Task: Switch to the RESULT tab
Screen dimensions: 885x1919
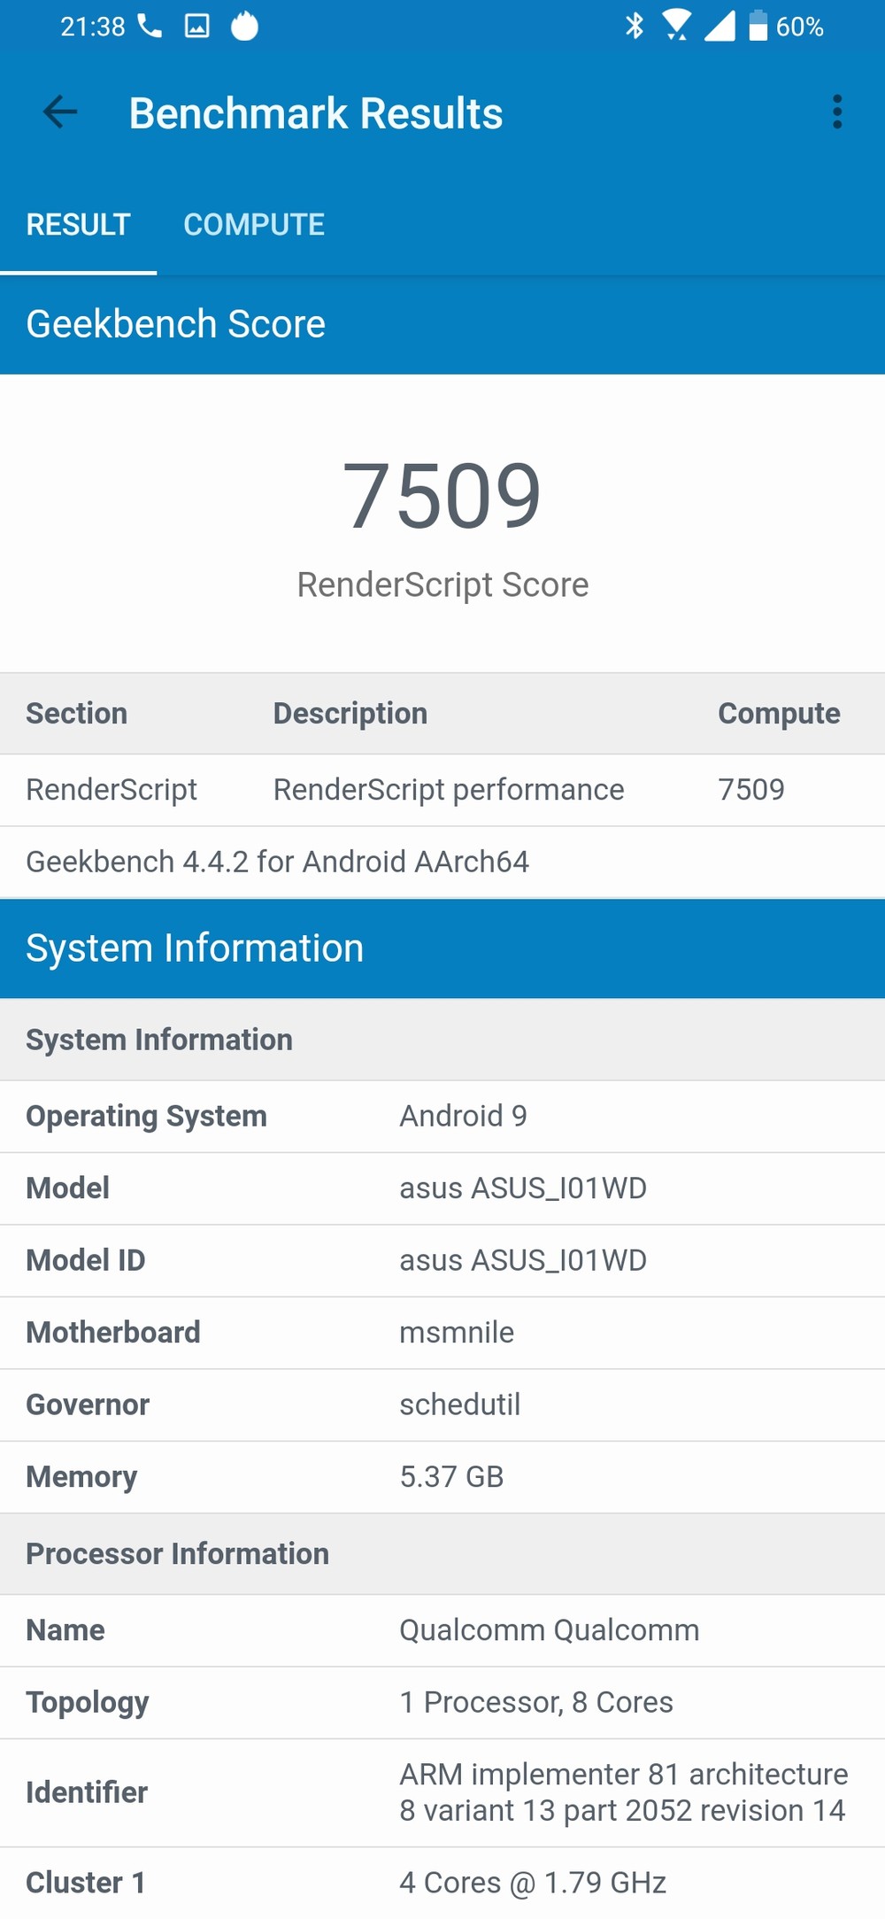Action: click(x=79, y=225)
